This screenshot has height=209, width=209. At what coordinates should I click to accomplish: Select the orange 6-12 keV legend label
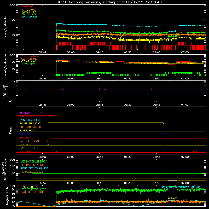[28, 9]
